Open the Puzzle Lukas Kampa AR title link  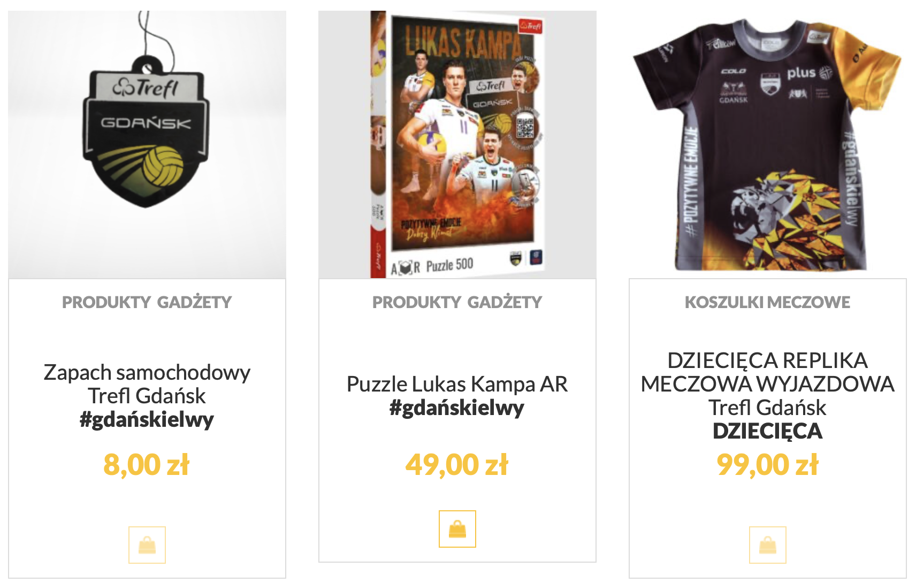(457, 384)
